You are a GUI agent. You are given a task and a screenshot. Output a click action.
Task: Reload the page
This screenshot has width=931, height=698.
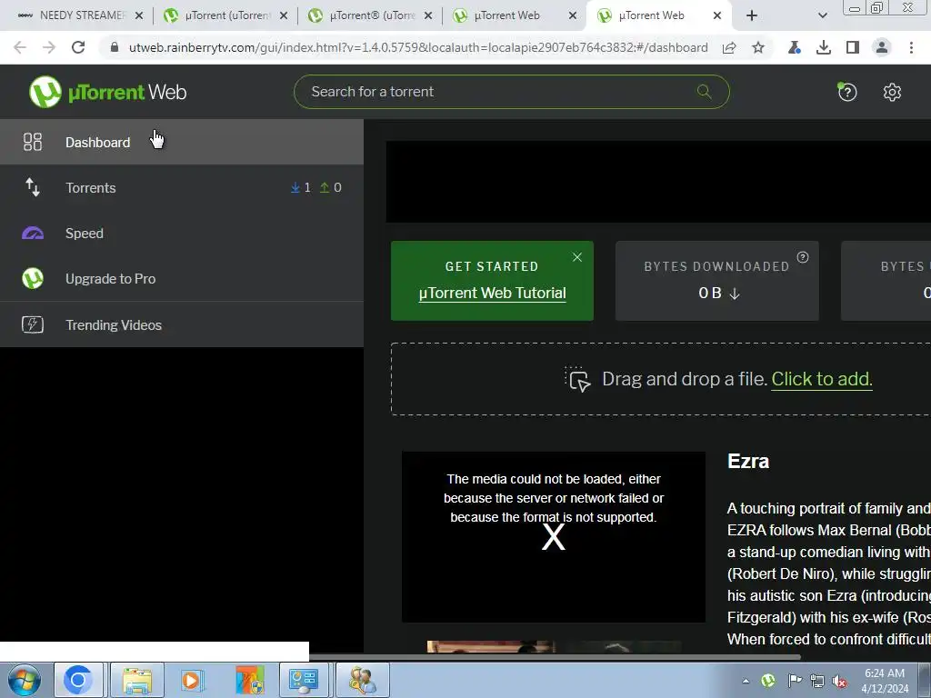pos(78,47)
